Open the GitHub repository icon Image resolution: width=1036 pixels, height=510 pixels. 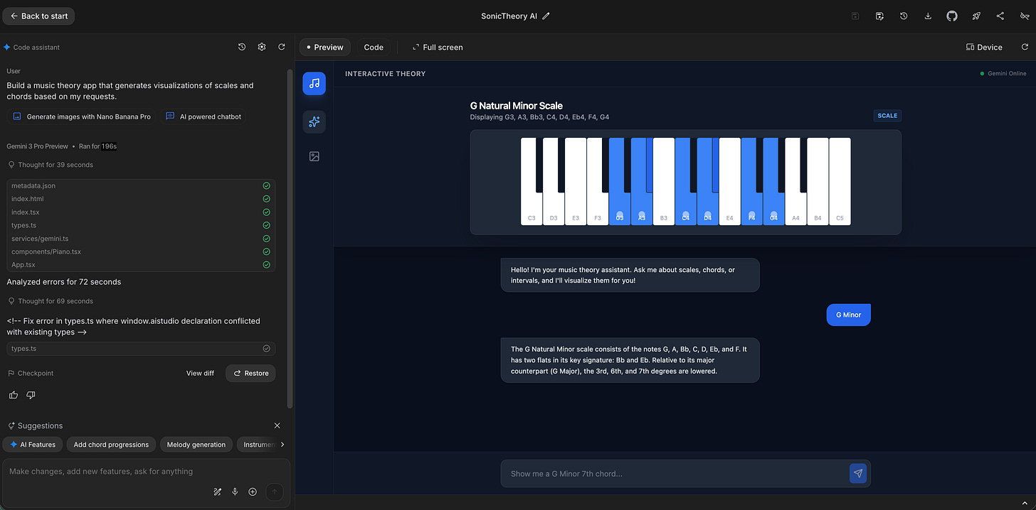coord(952,16)
